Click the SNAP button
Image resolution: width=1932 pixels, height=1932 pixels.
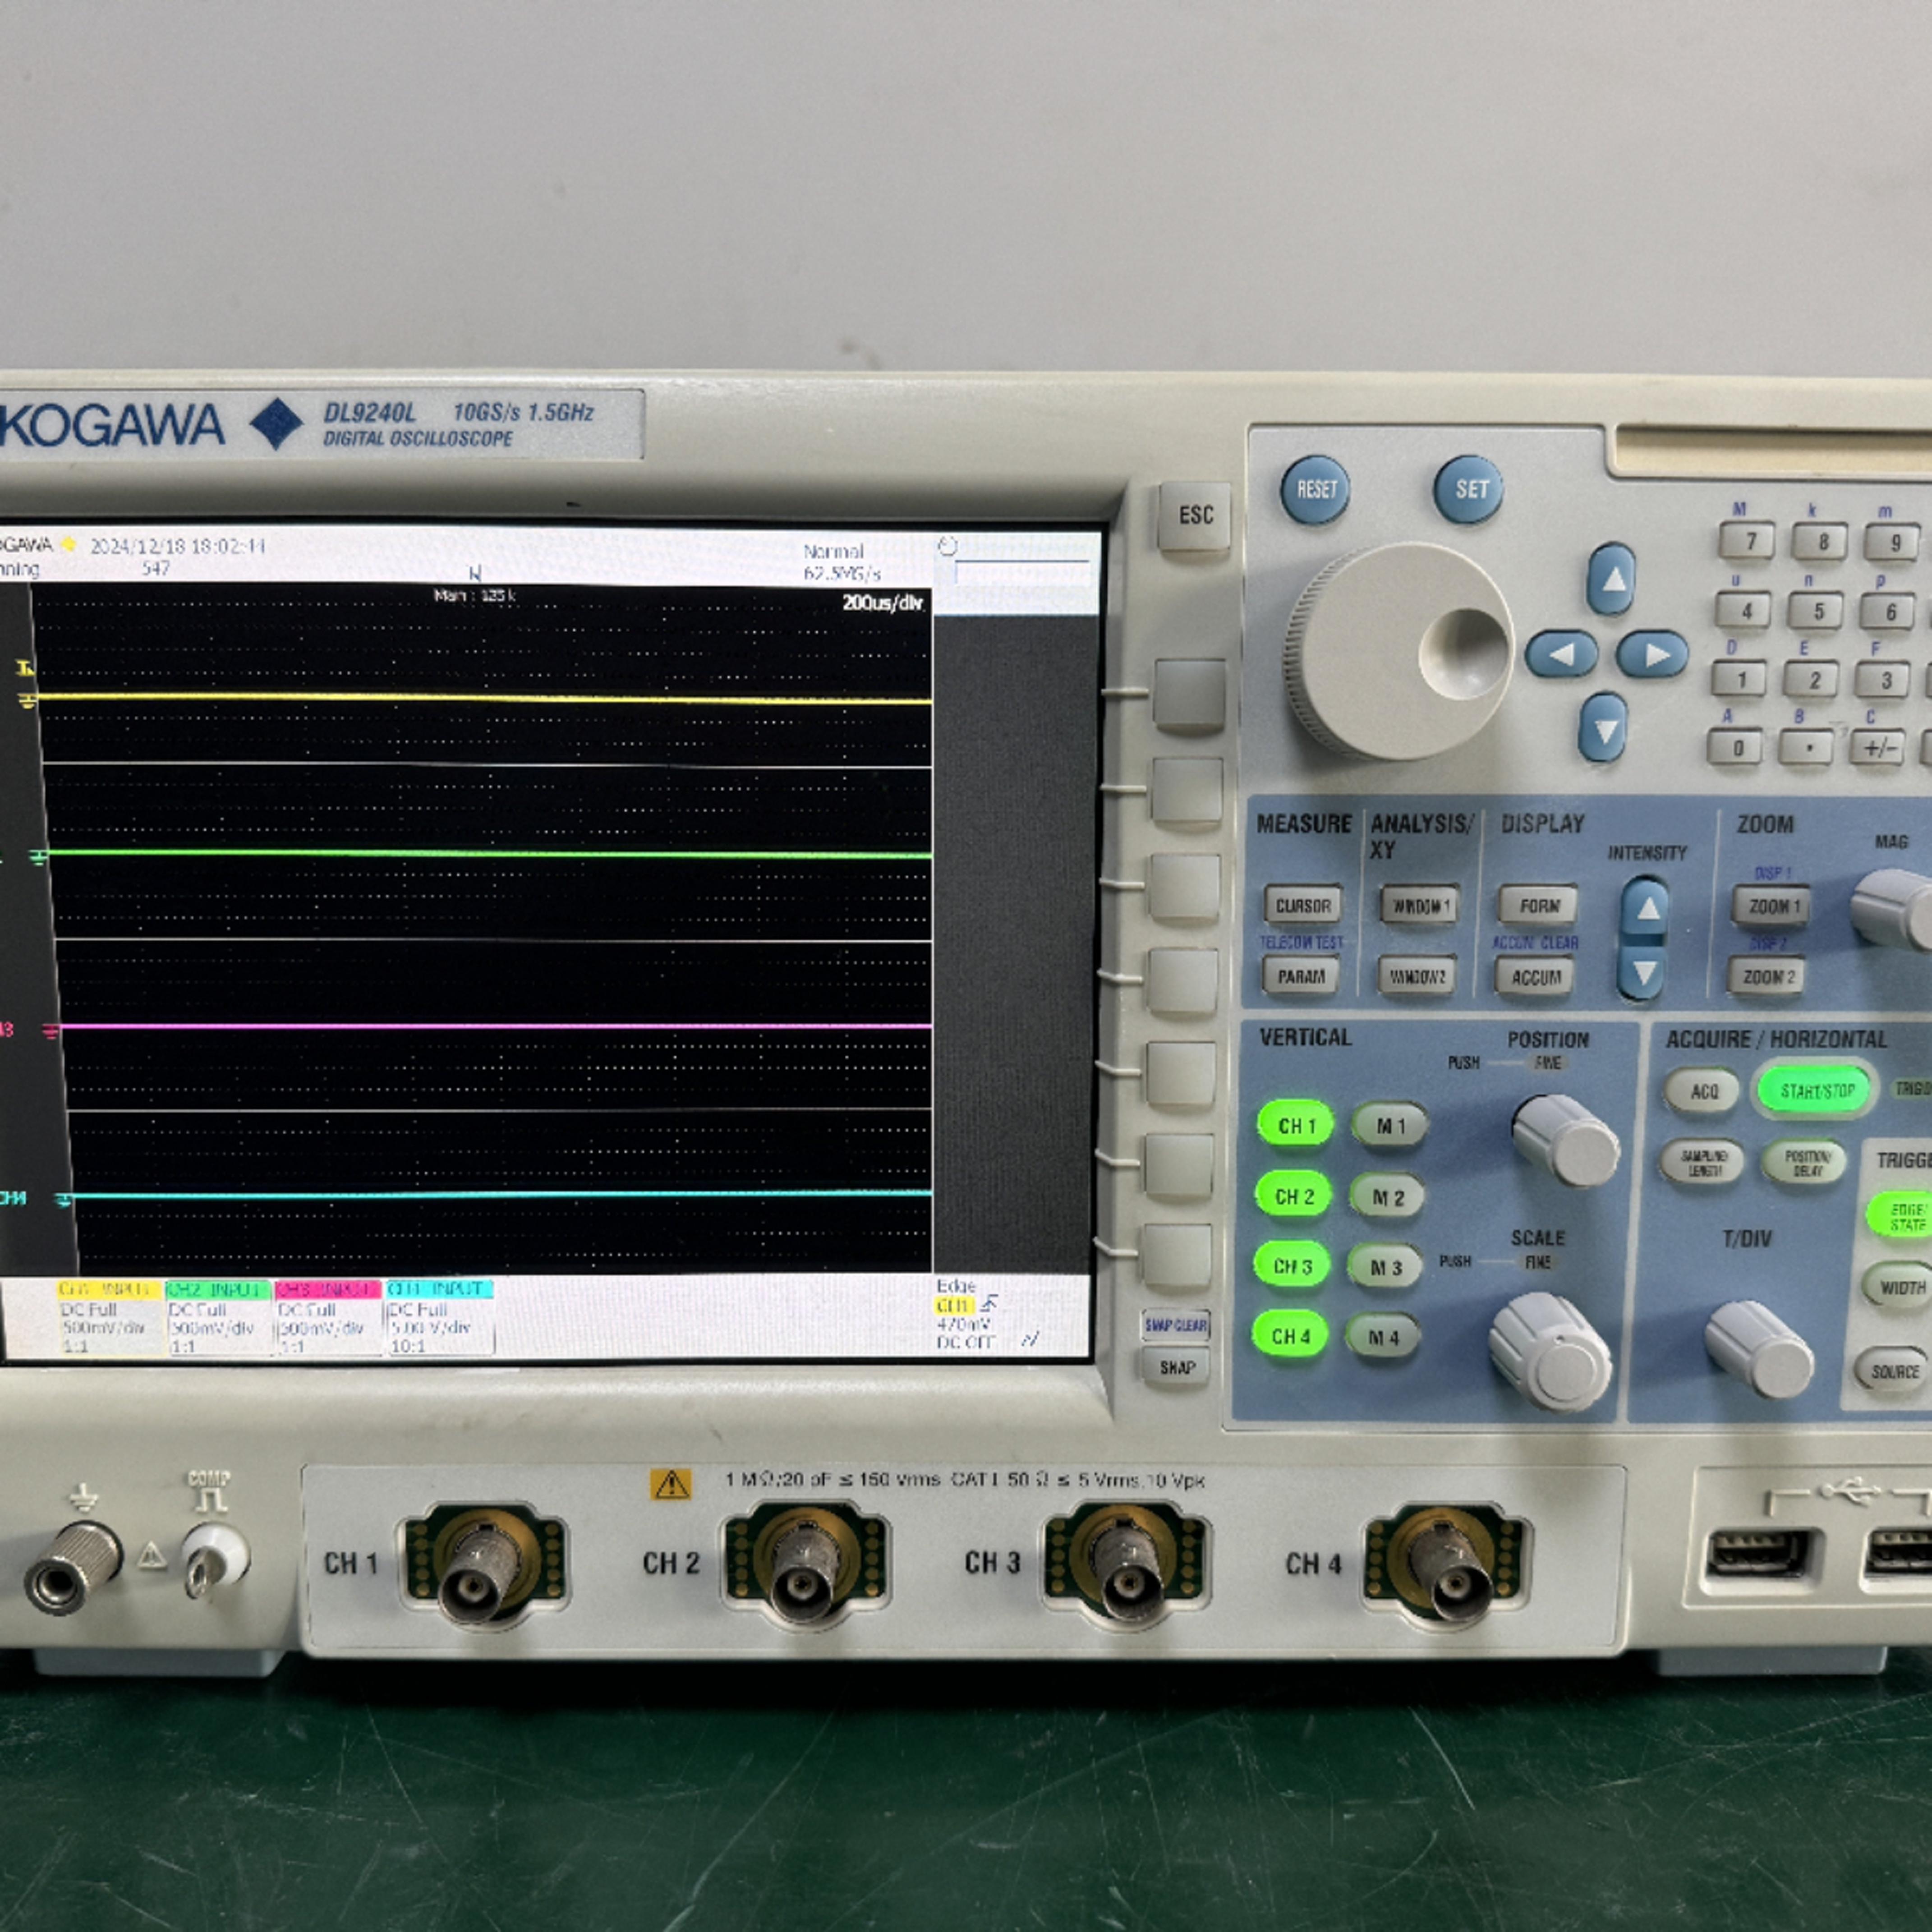[1176, 1368]
